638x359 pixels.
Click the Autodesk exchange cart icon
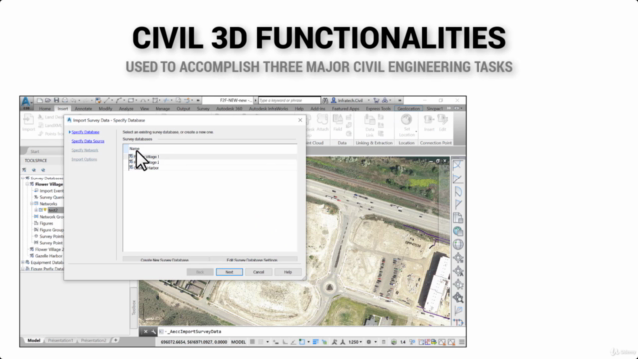[x=377, y=100]
